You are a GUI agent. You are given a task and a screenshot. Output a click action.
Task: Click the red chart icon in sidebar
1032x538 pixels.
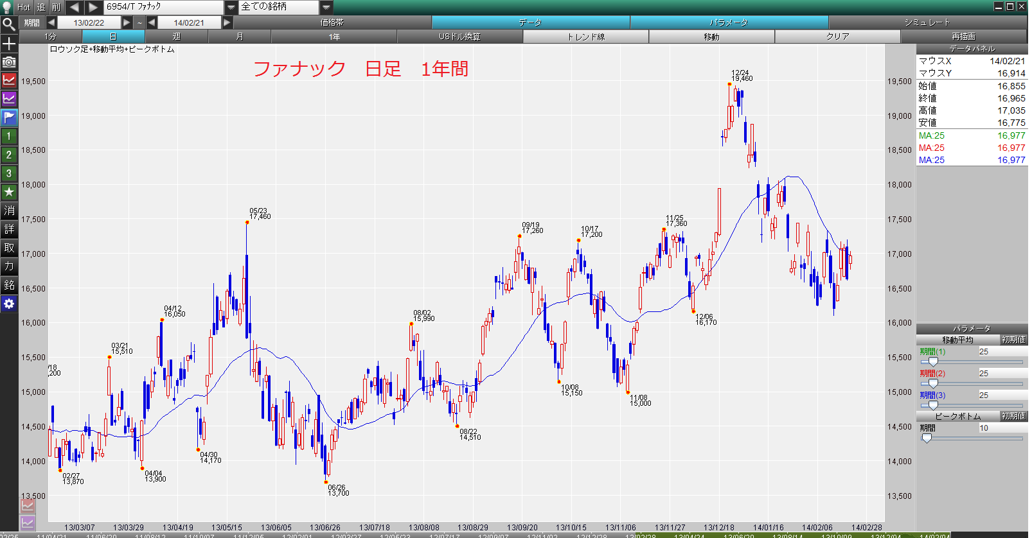pyautogui.click(x=9, y=80)
